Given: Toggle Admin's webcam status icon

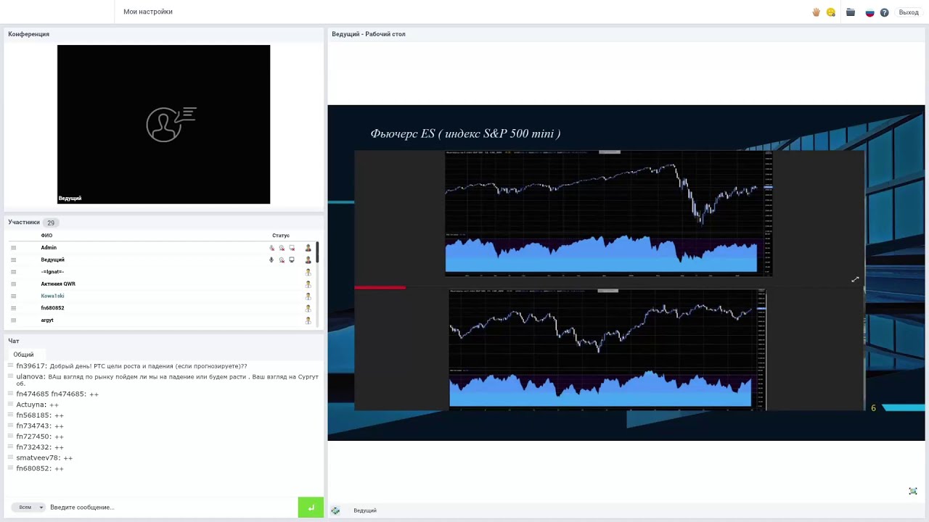Looking at the screenshot, I should pyautogui.click(x=282, y=248).
